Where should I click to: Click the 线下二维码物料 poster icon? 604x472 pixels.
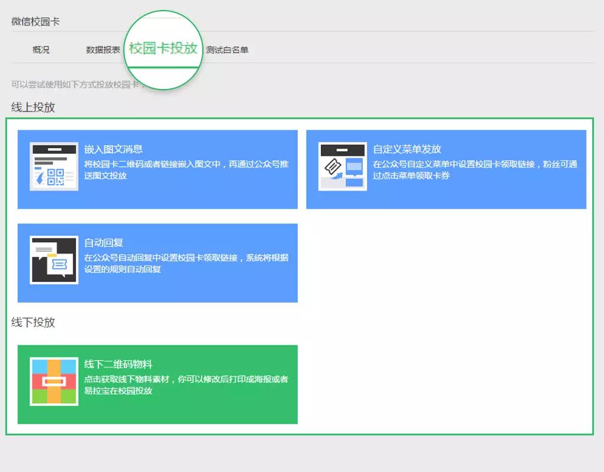point(54,382)
